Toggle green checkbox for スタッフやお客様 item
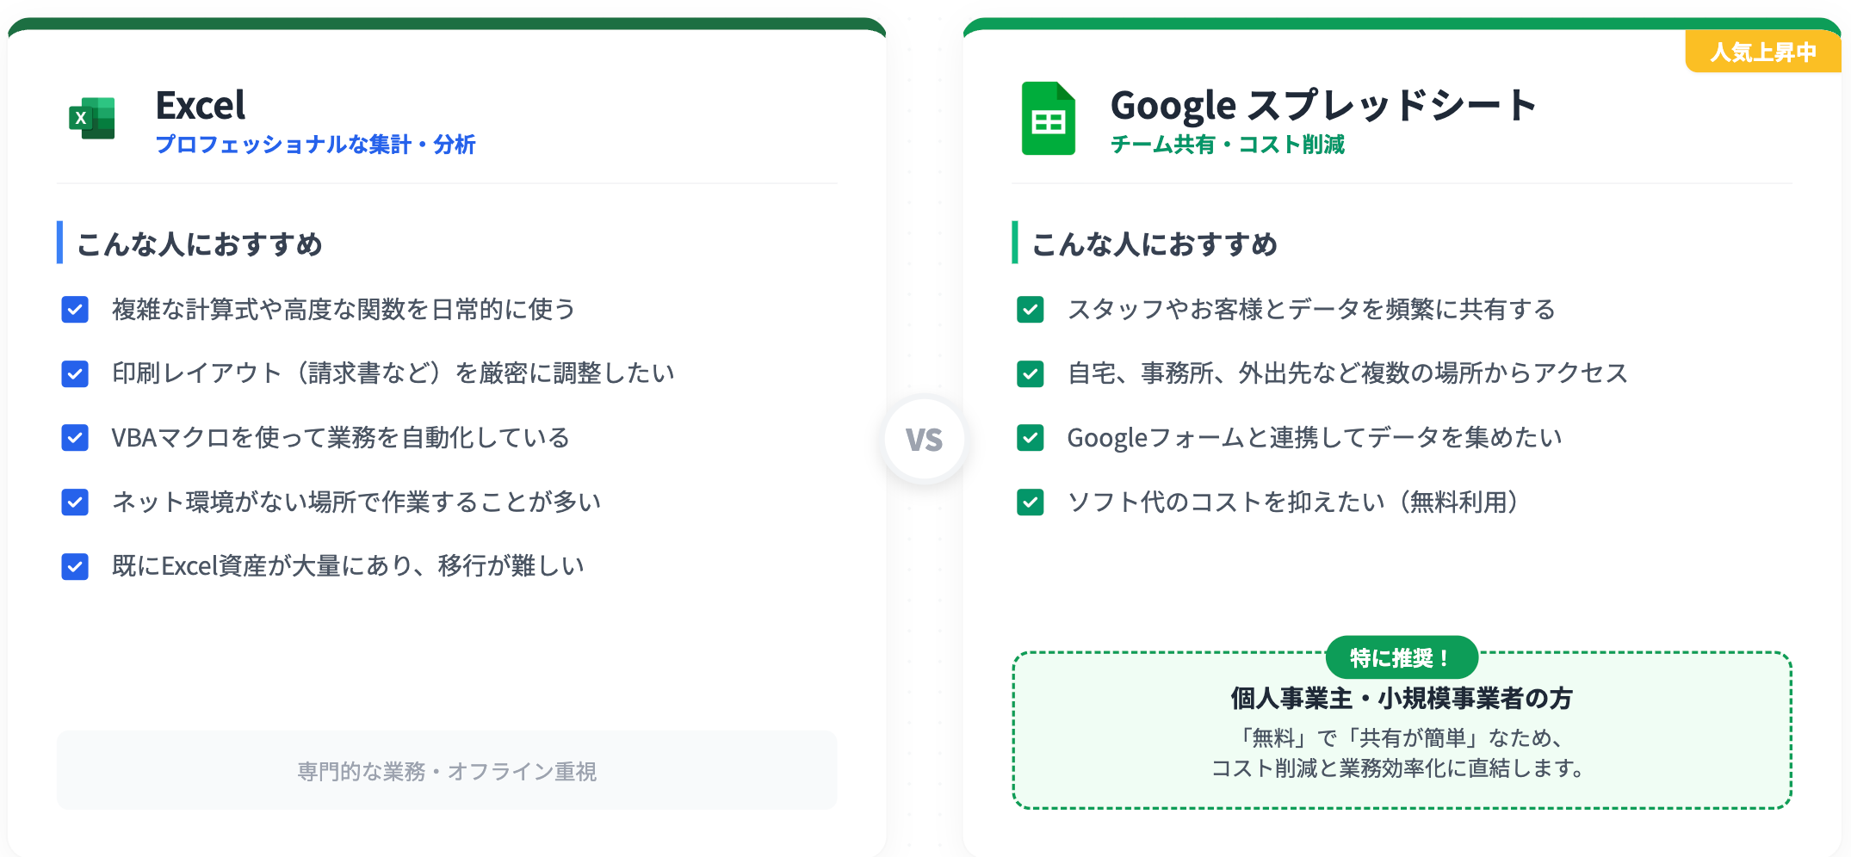1851x857 pixels. [1031, 310]
